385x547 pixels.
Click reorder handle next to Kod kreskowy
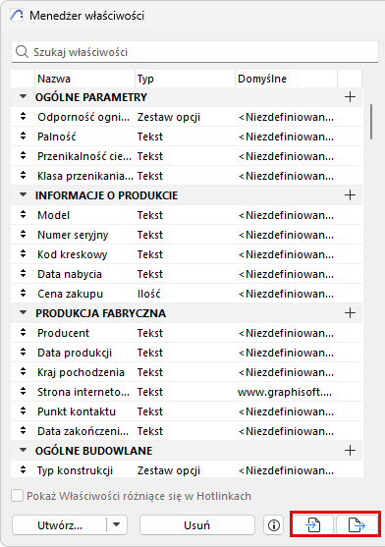point(23,254)
